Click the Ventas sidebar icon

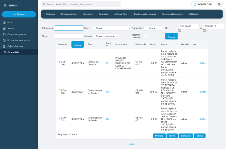pos(4,28)
